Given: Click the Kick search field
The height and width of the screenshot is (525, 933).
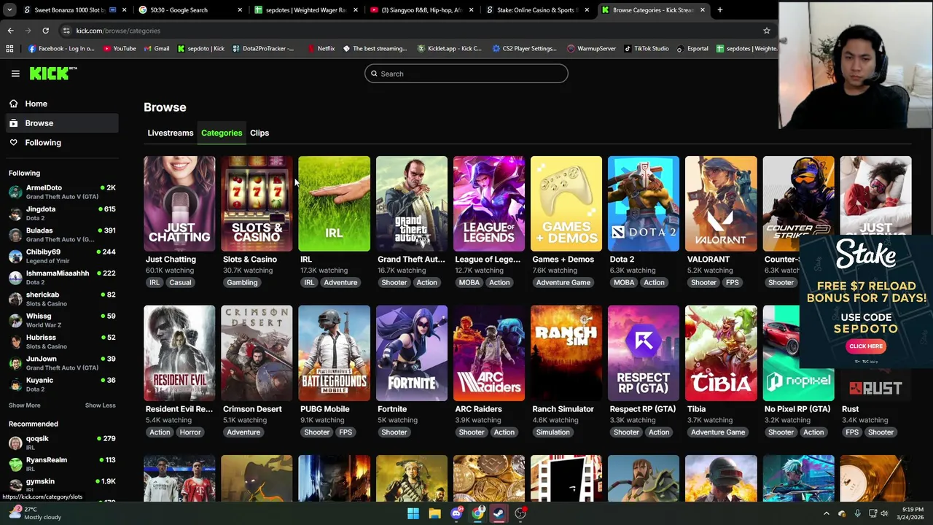Looking at the screenshot, I should (x=466, y=74).
